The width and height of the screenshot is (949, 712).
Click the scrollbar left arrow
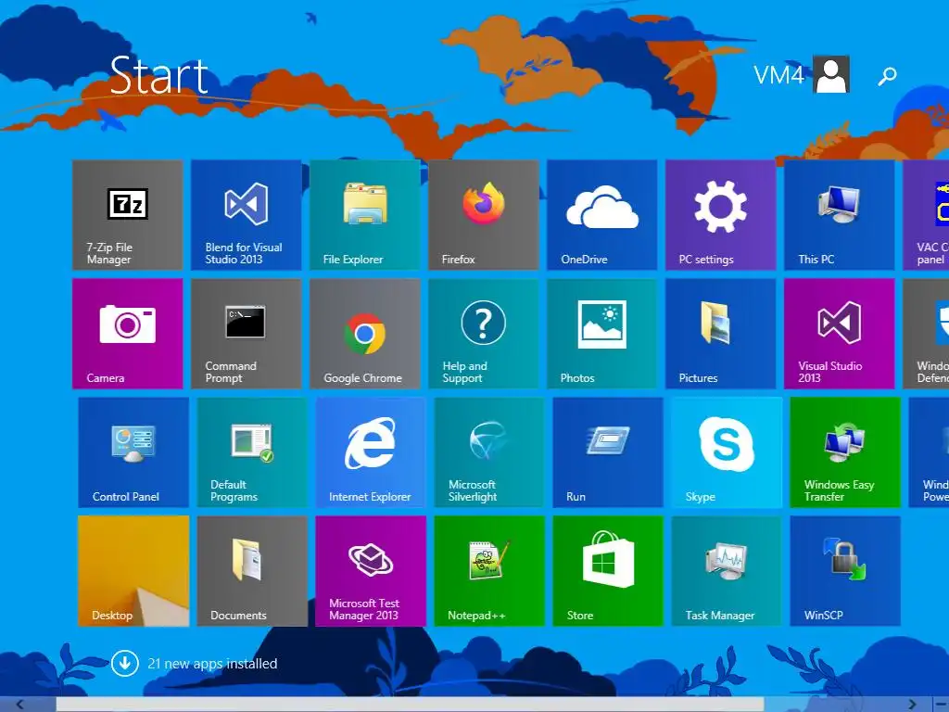pyautogui.click(x=20, y=705)
